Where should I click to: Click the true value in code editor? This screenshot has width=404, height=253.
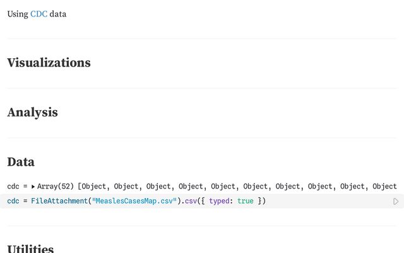pyautogui.click(x=246, y=201)
